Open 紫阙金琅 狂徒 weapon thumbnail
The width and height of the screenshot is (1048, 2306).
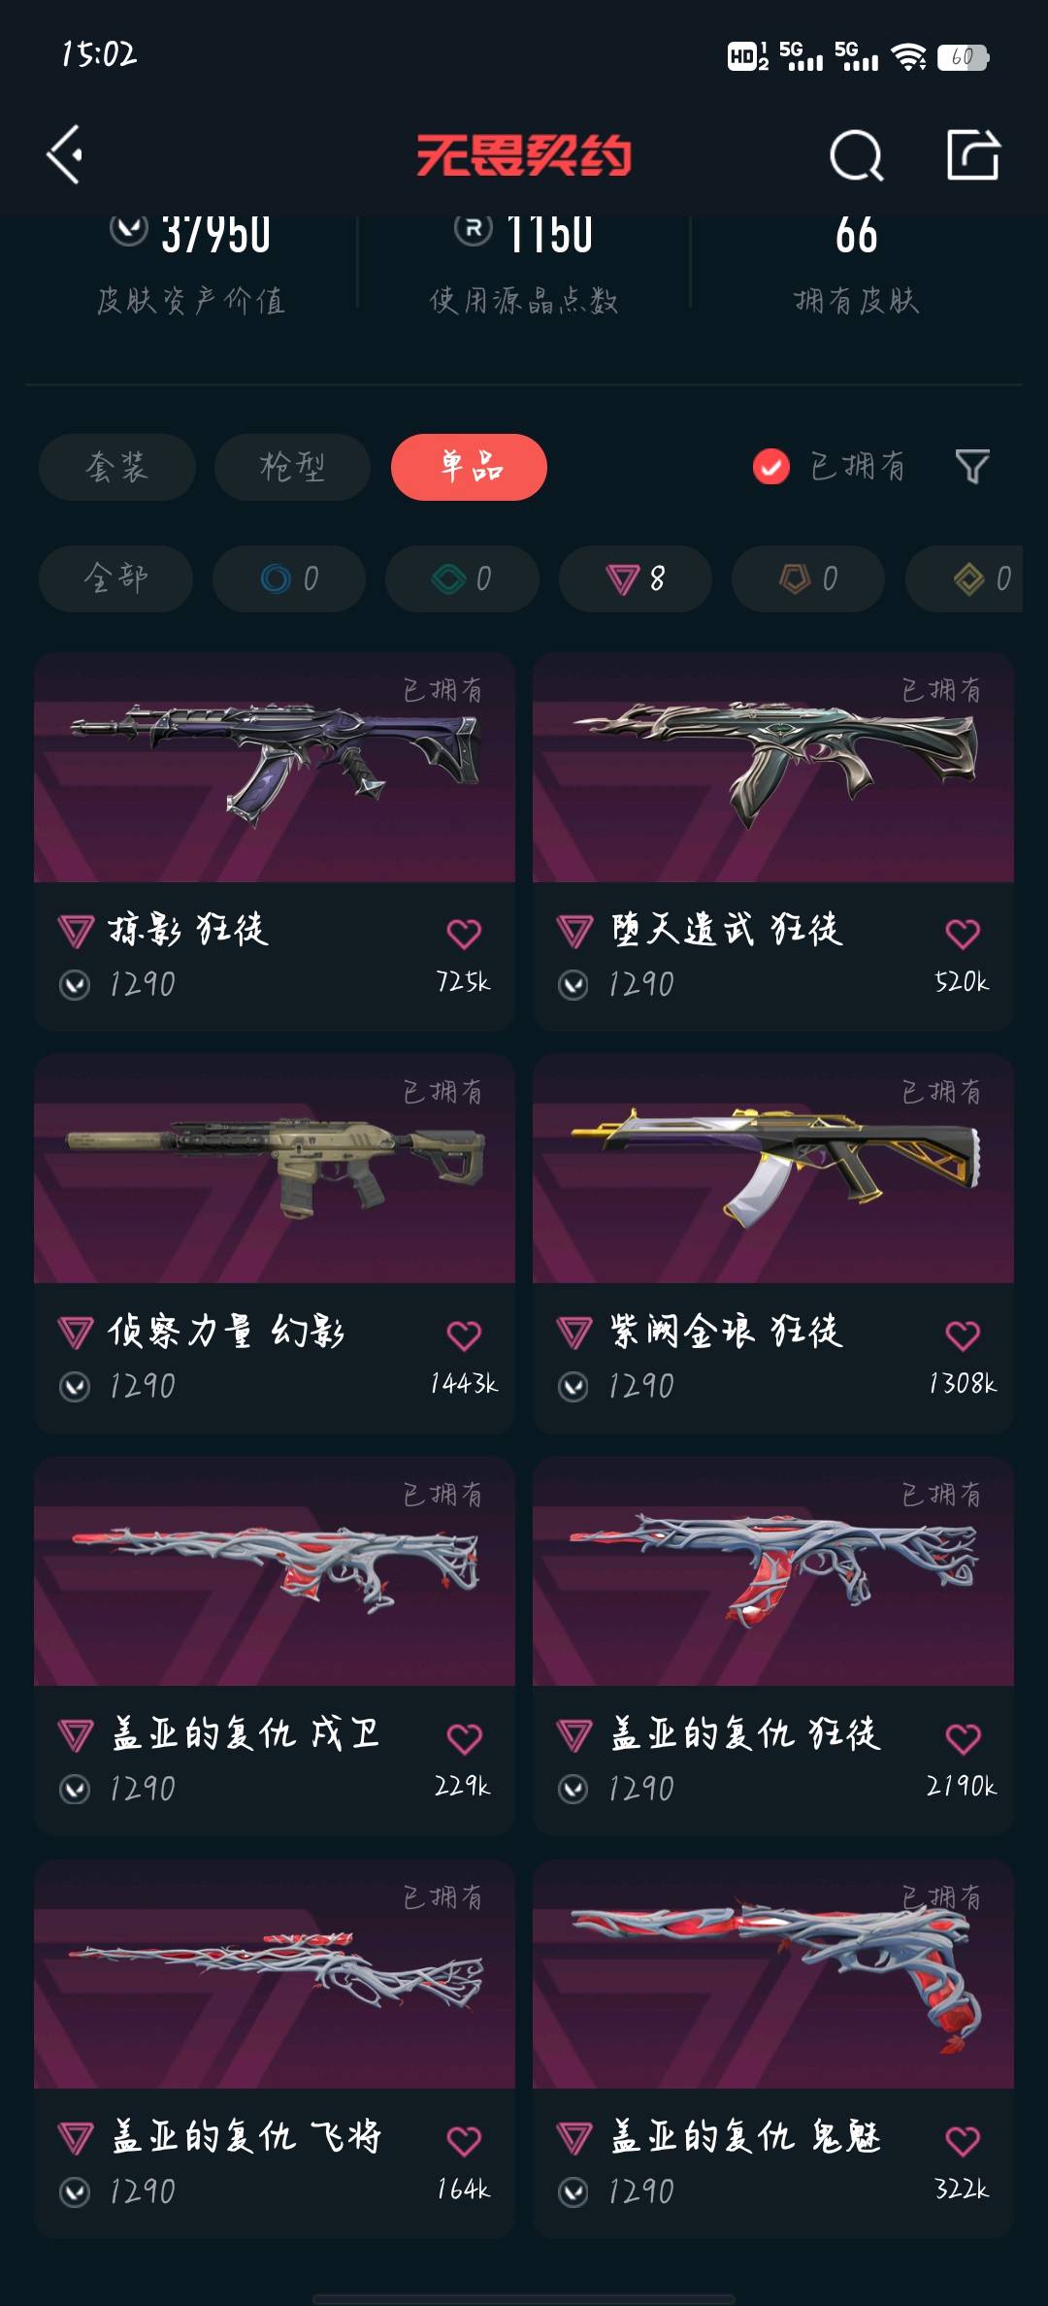coord(773,1169)
